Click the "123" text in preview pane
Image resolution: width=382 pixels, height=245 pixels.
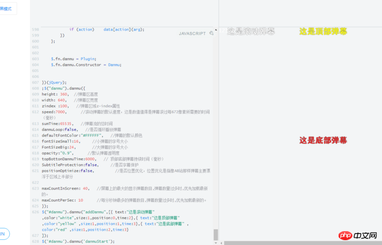tap(223, 31)
